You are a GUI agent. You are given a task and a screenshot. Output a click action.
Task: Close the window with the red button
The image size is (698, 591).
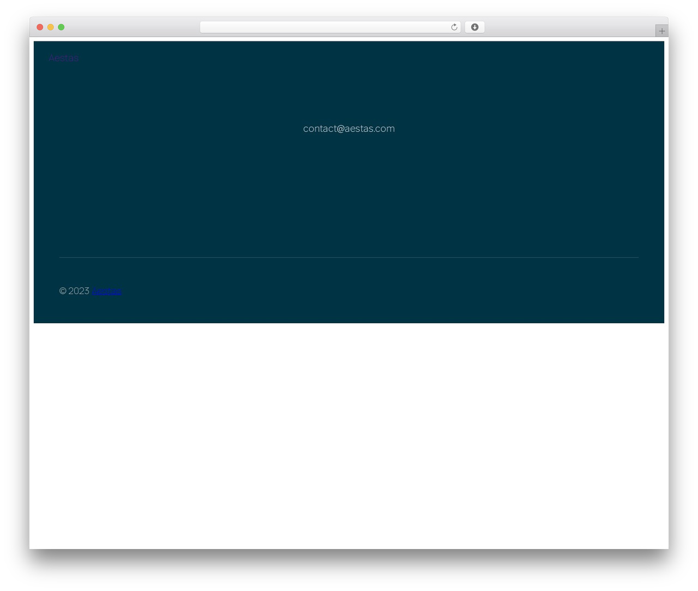click(x=40, y=27)
